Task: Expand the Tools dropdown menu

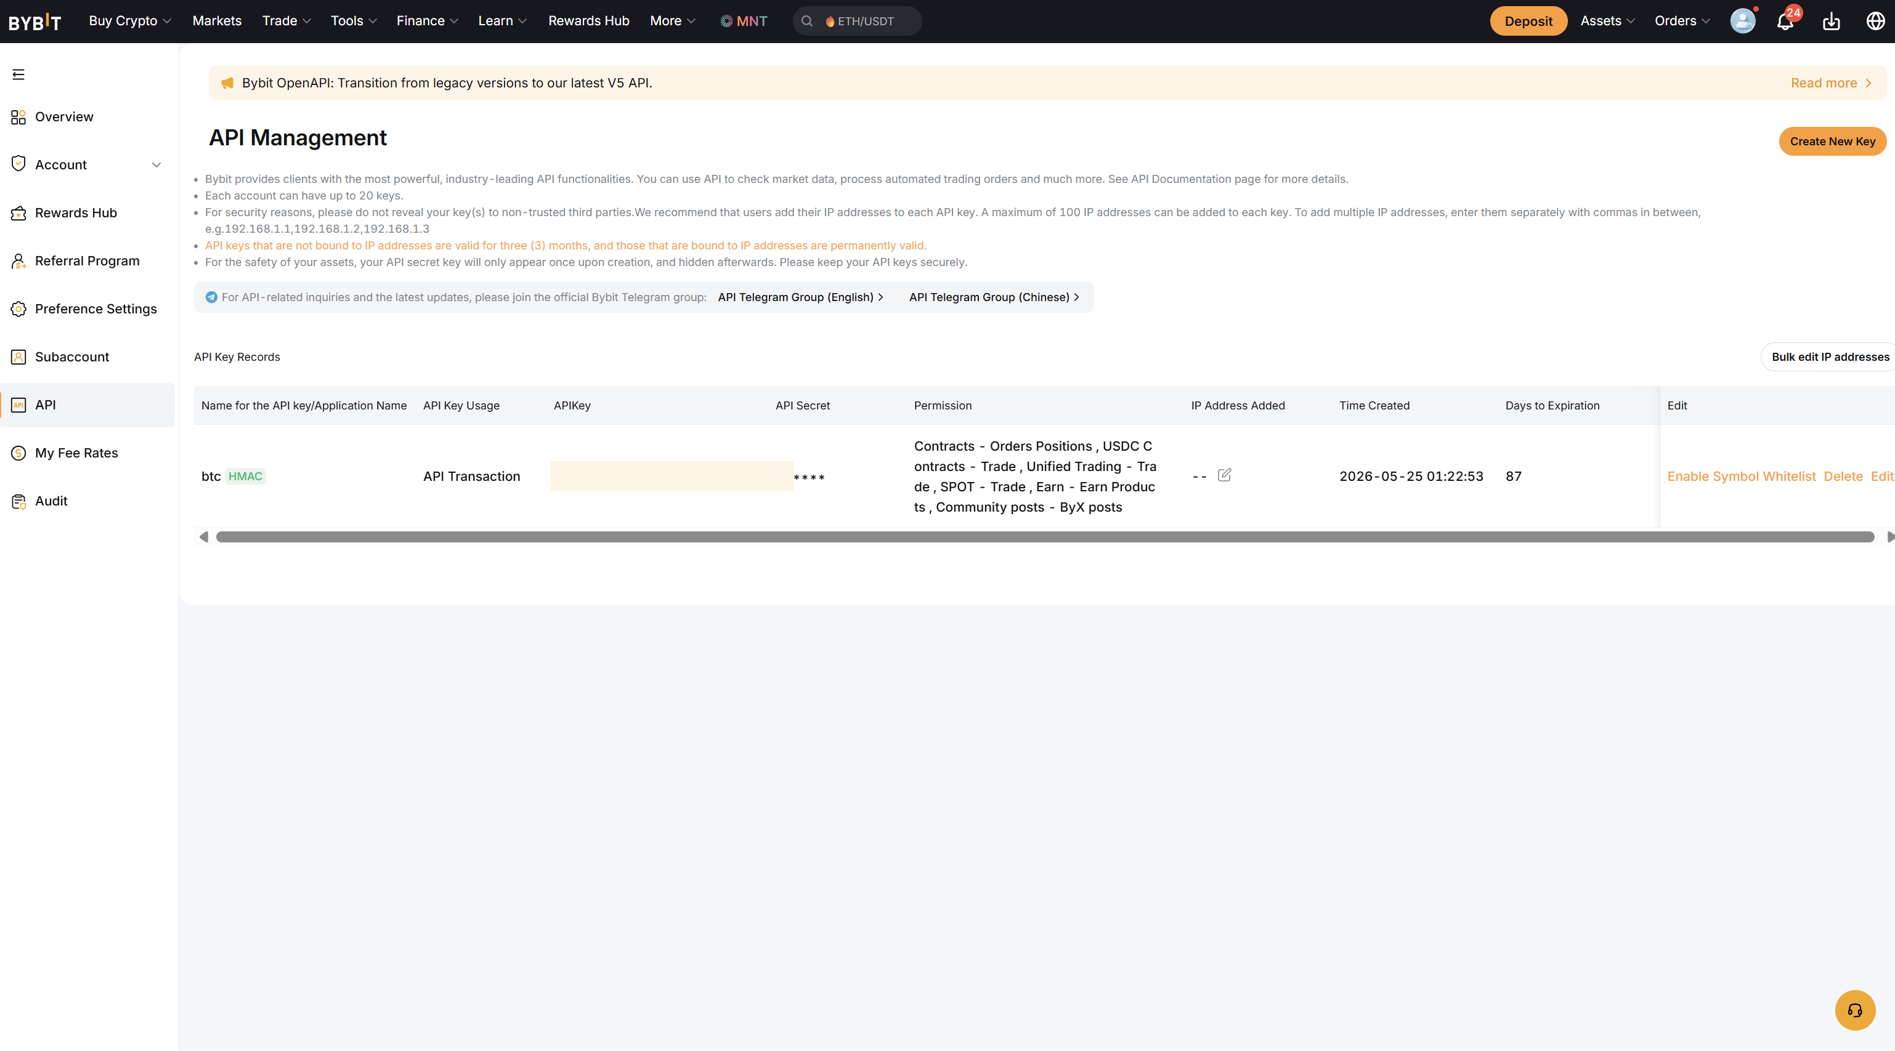Action: 354,20
